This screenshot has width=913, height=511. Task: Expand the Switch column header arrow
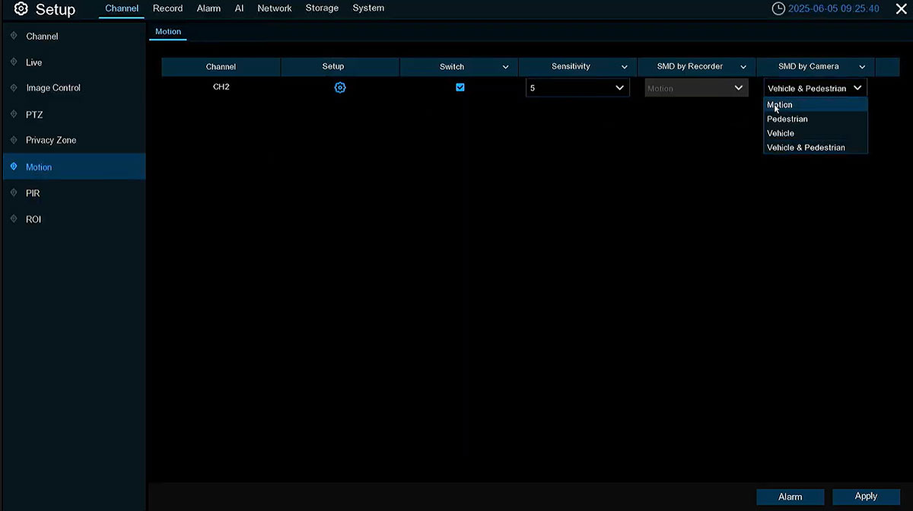pos(505,67)
